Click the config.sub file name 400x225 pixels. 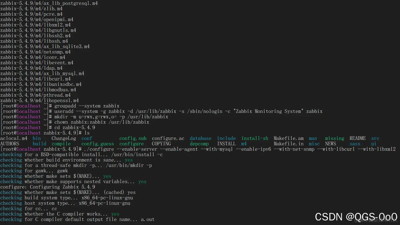click(133, 138)
